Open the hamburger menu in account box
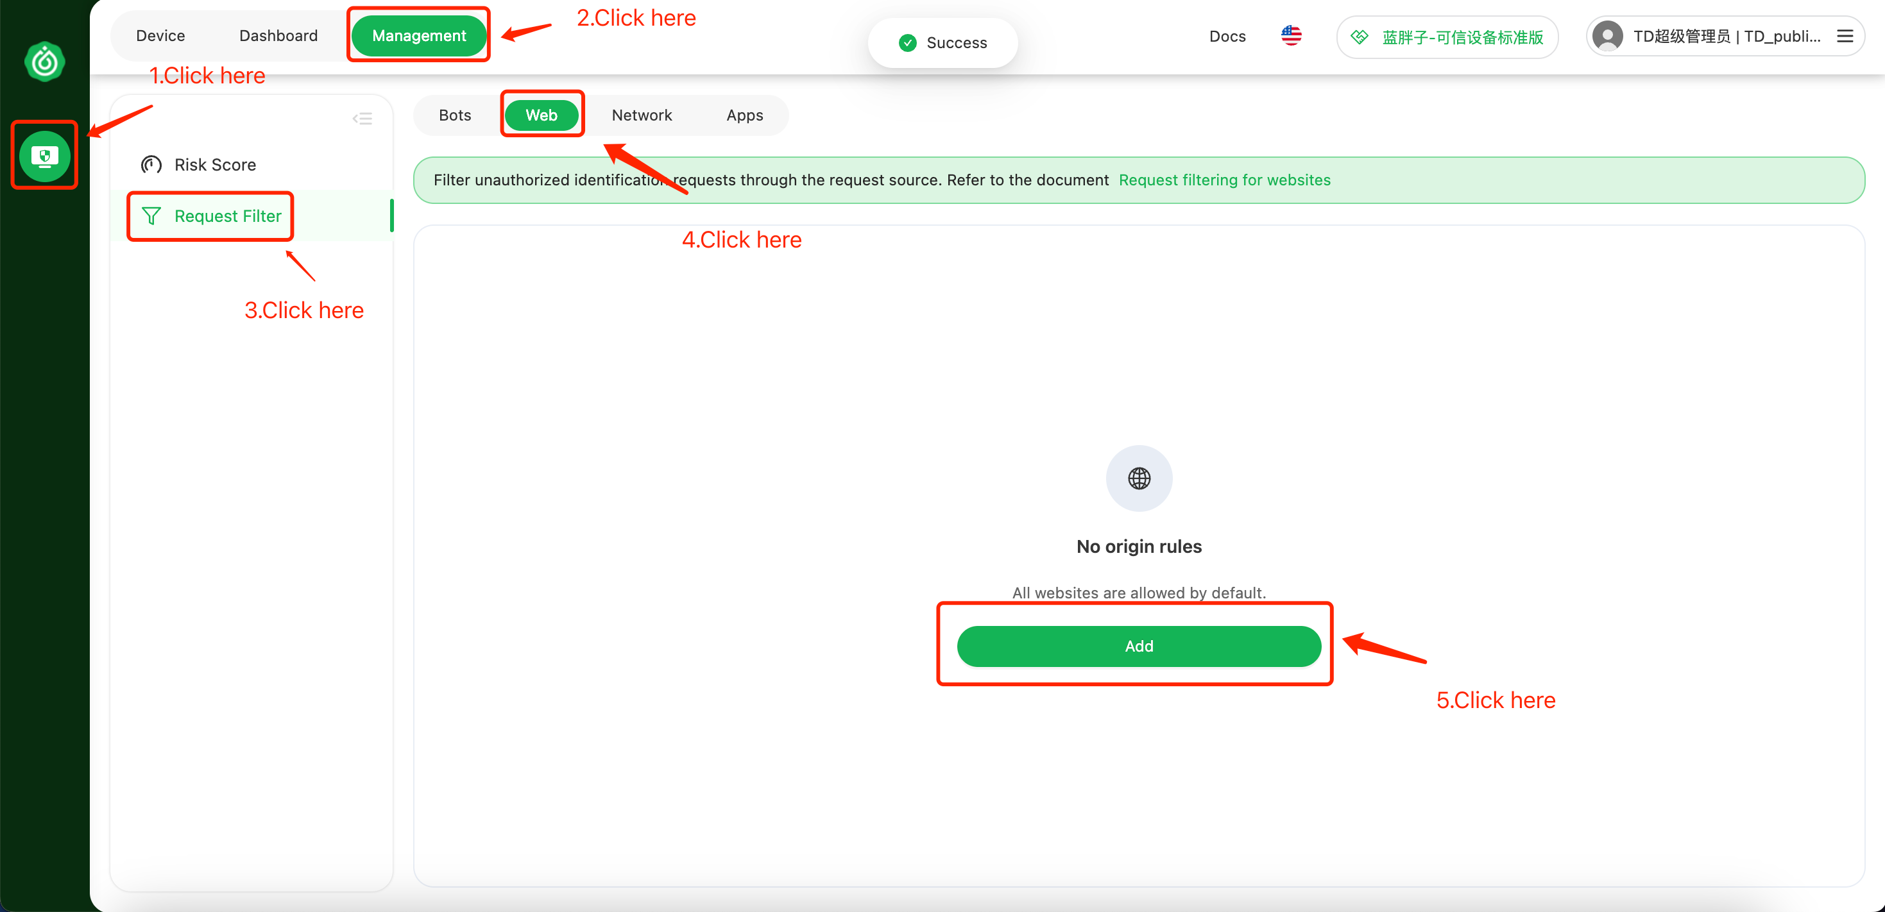 coord(1845,37)
